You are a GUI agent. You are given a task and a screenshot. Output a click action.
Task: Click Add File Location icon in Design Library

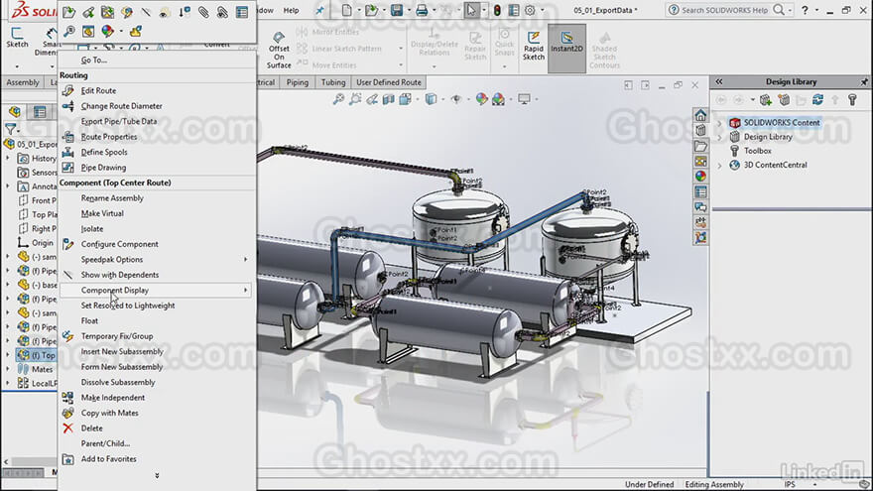[x=784, y=99]
